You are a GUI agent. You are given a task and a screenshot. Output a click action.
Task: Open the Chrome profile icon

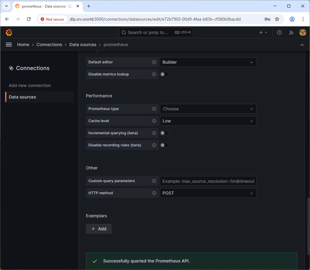292,19
